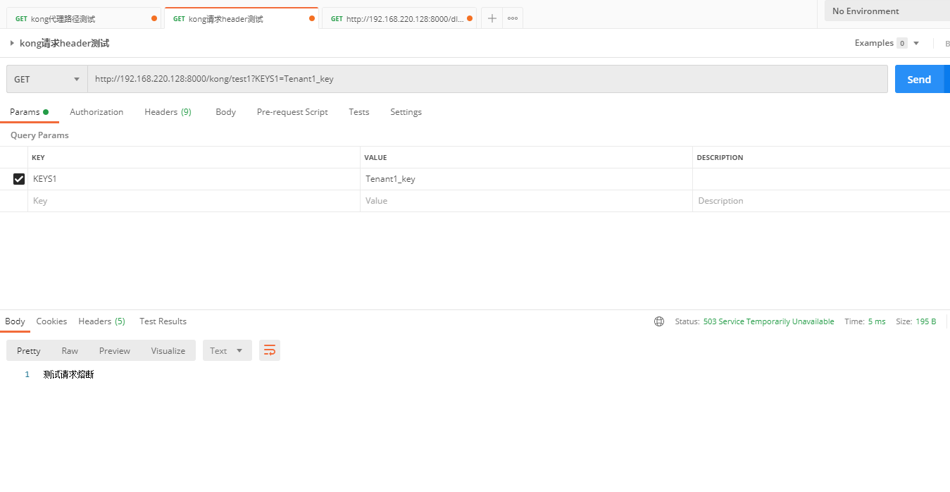This screenshot has height=492, width=950.
Task: View the response Headers (5) tab
Action: pos(101,321)
